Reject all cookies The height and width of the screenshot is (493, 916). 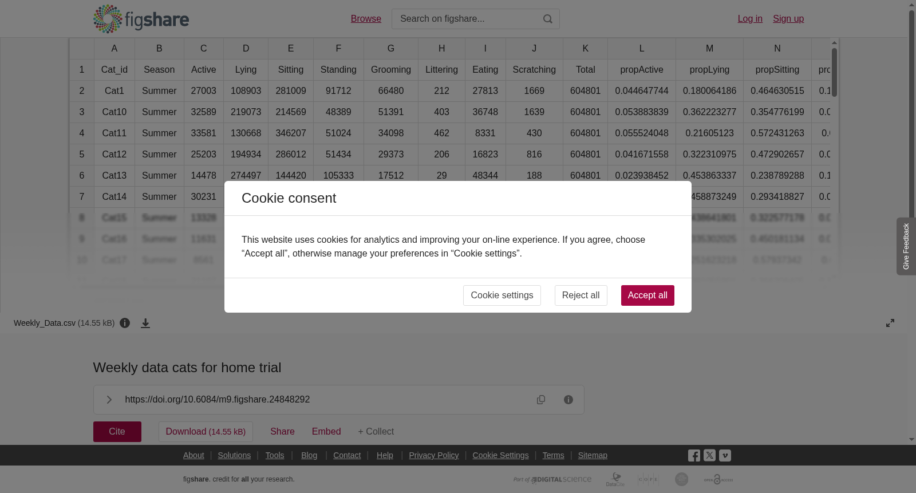tap(581, 295)
